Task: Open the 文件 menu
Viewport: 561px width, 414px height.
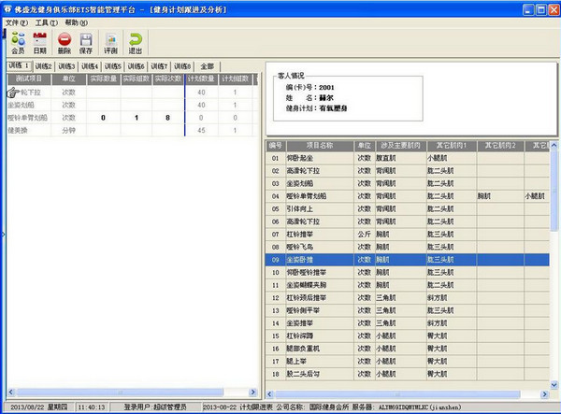Action: click(17, 22)
